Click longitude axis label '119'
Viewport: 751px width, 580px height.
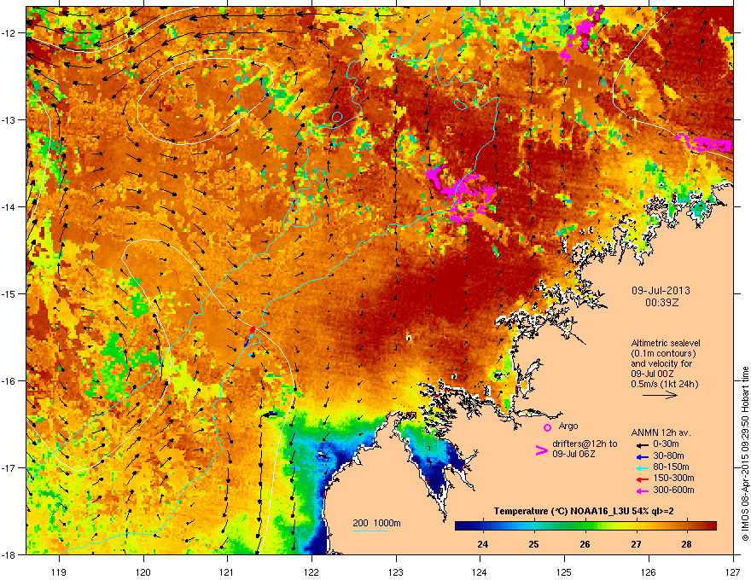[59, 571]
